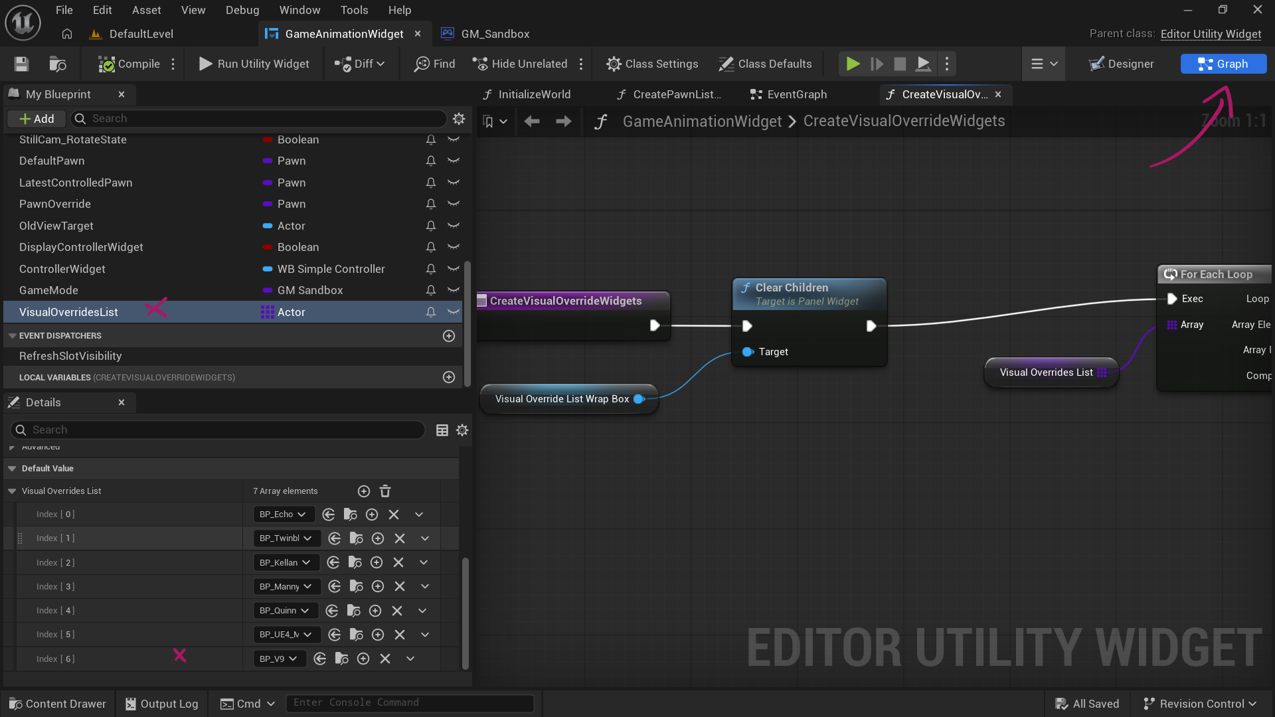Open Class Settings gear icon
This screenshot has height=717, width=1275.
click(x=614, y=64)
